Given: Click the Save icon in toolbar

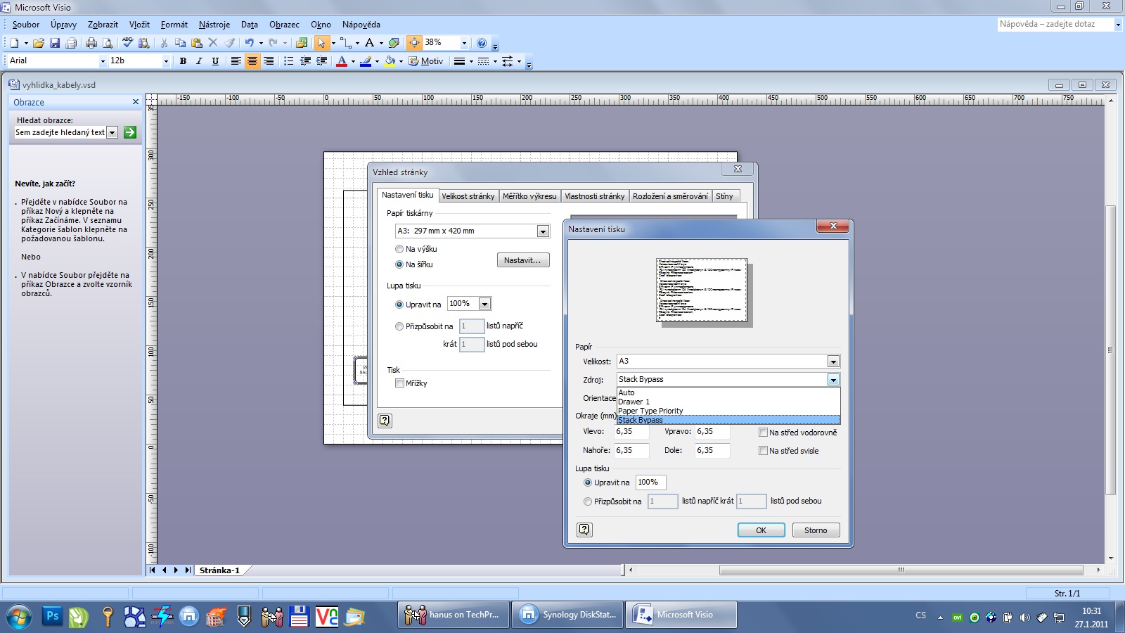Looking at the screenshot, I should pyautogui.click(x=54, y=43).
